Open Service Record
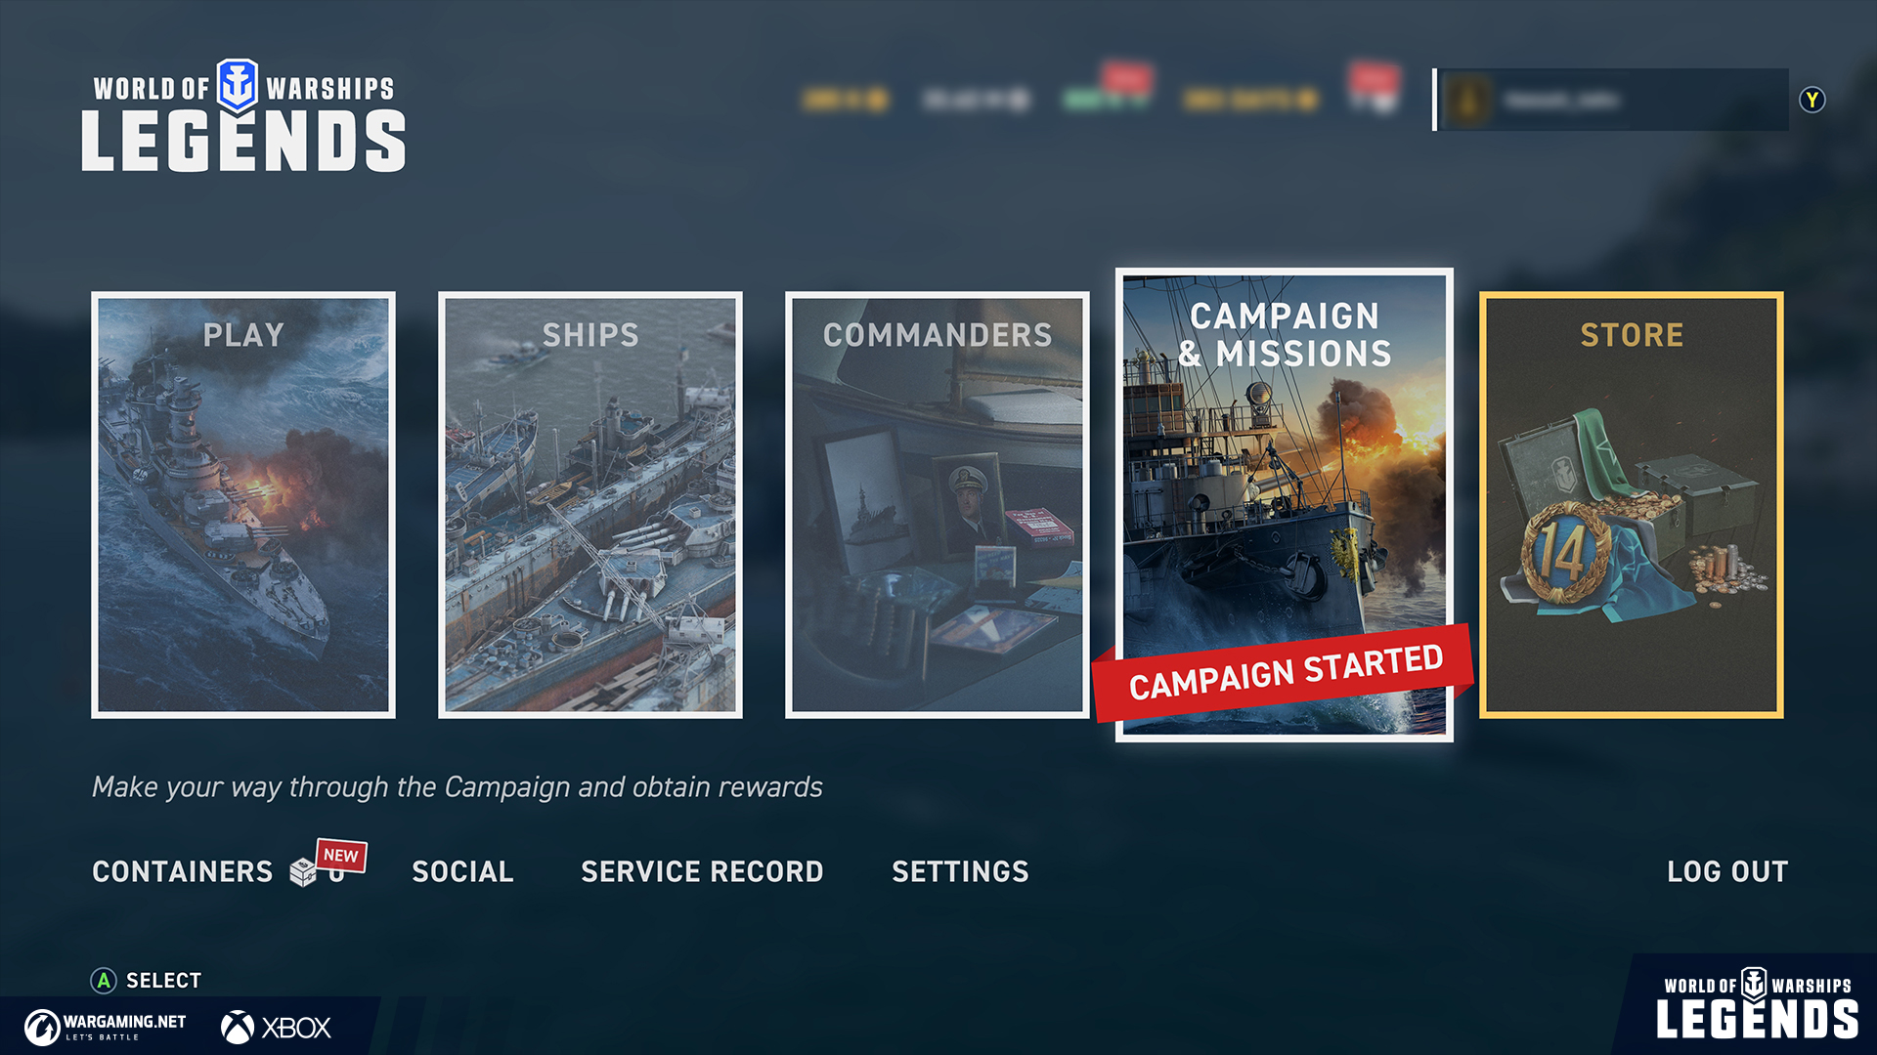 tap(702, 871)
